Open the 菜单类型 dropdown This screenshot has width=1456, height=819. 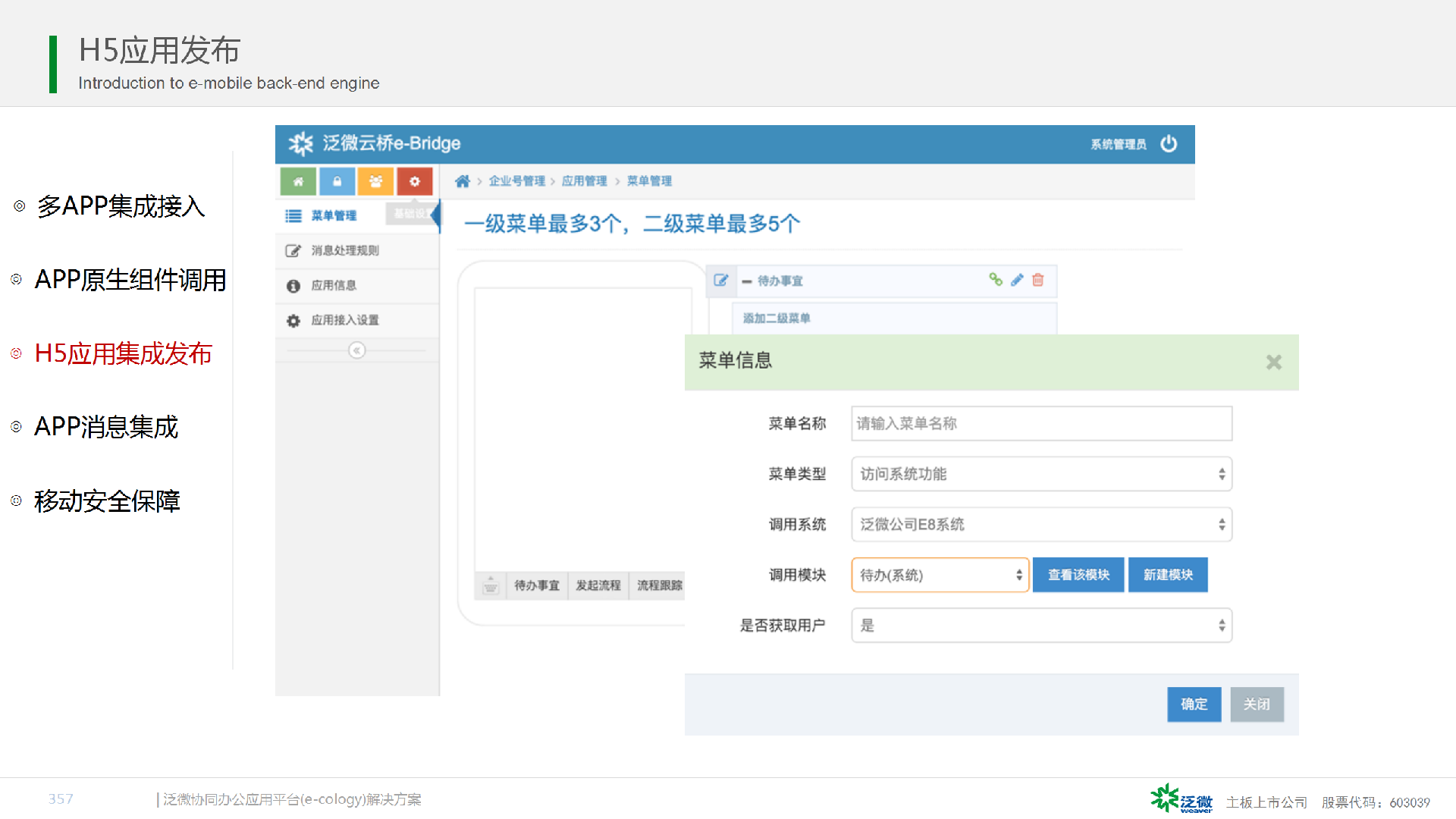(x=1041, y=474)
